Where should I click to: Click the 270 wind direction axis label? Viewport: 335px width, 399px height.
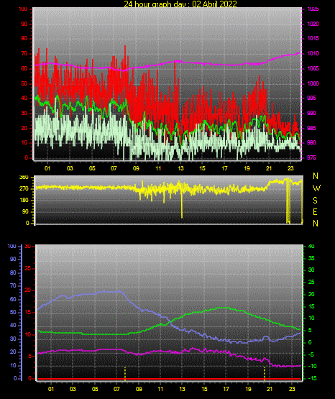tap(24, 189)
